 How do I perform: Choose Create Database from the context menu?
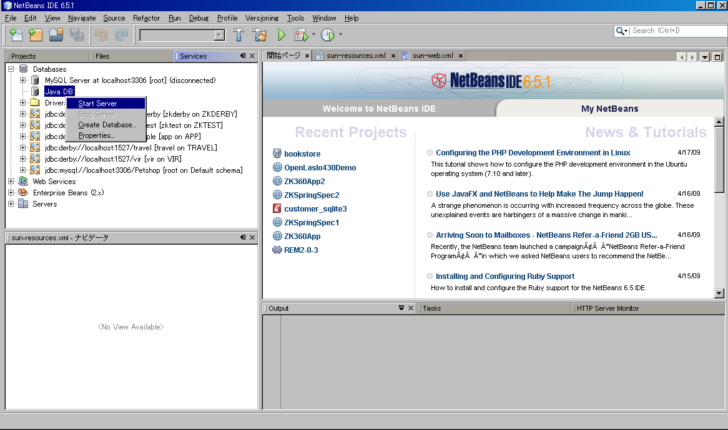click(106, 125)
